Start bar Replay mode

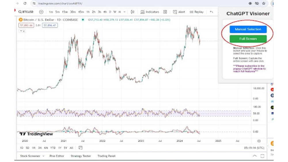click(196, 12)
